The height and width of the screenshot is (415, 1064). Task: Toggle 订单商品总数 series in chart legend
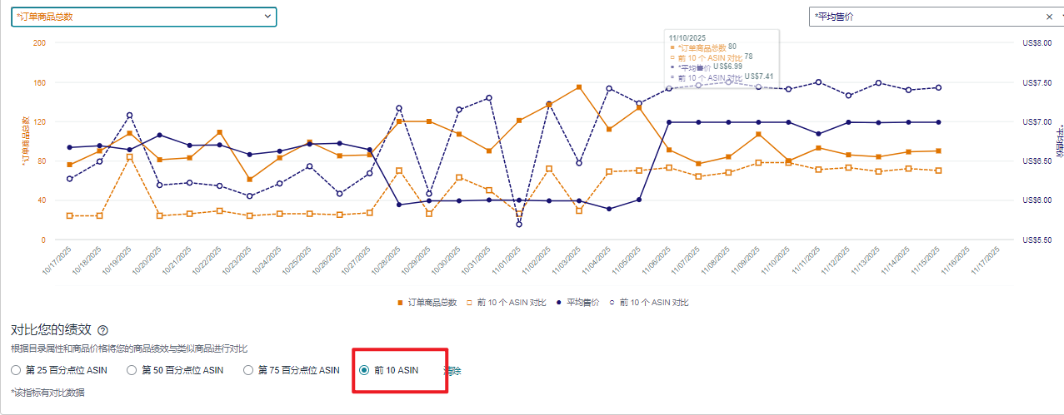428,303
